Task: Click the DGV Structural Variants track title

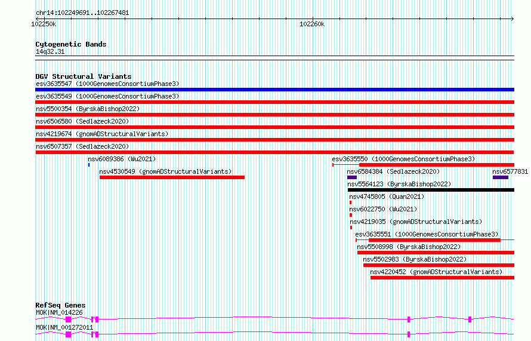Action: coord(84,76)
